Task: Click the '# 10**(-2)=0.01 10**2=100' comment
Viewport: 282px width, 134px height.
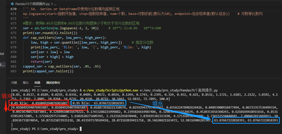Action: [x=135, y=28]
